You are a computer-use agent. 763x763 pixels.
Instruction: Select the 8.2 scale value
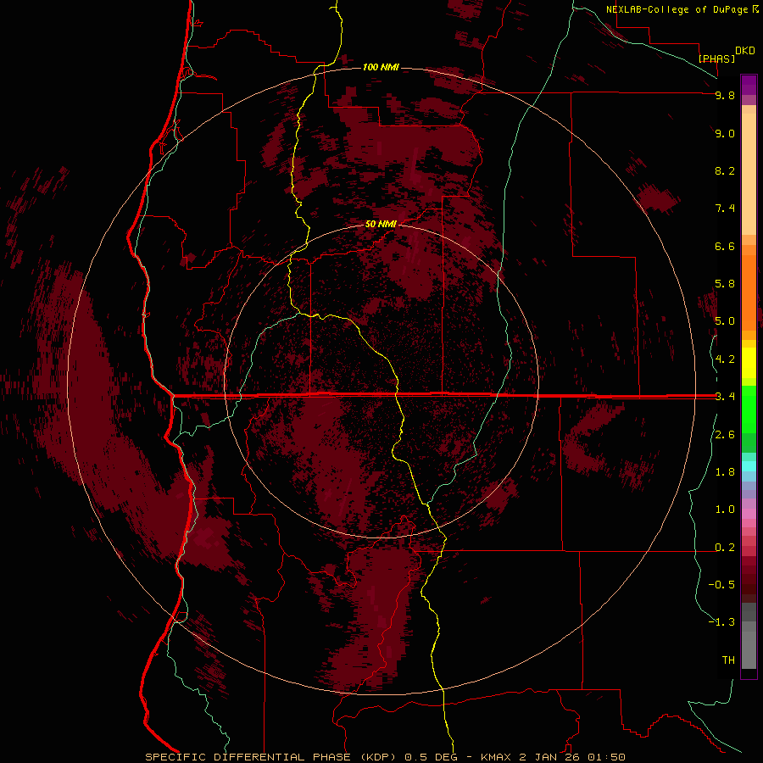(x=725, y=170)
